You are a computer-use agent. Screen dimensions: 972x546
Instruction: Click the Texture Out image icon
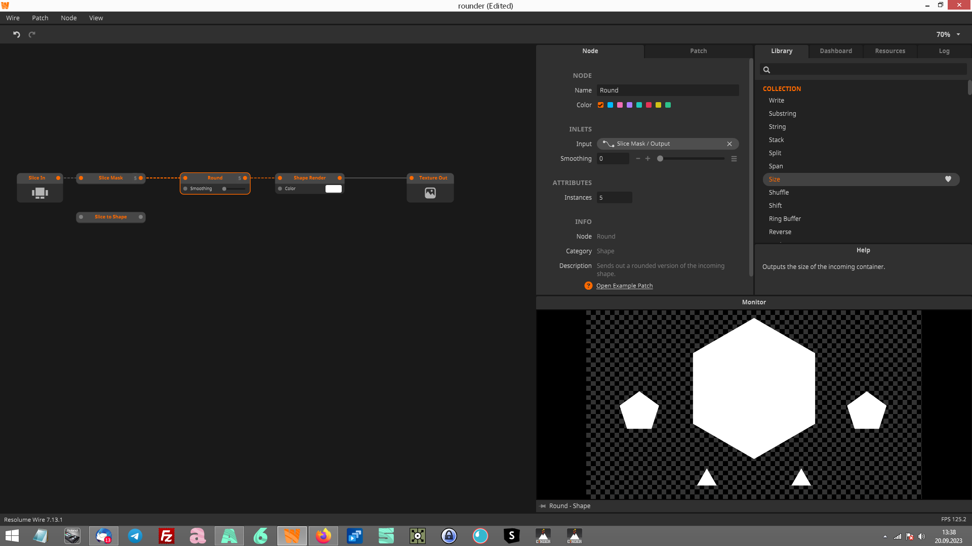click(430, 193)
